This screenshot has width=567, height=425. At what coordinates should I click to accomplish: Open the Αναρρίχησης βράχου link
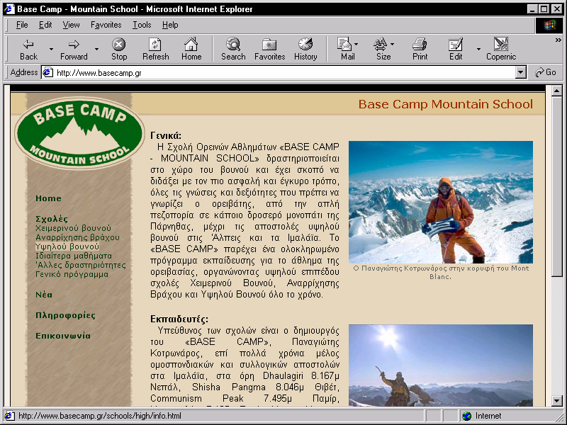tap(77, 237)
